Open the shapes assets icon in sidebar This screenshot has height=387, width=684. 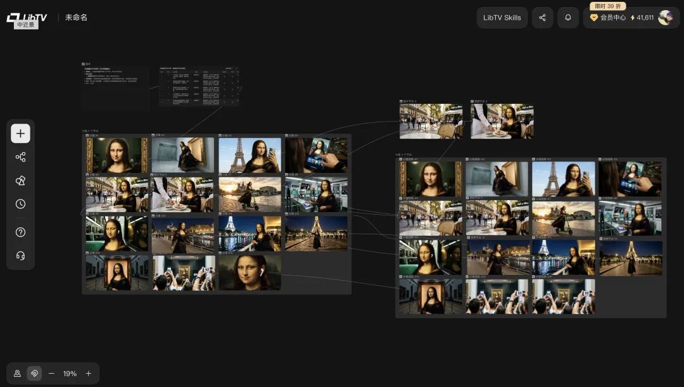(20, 181)
